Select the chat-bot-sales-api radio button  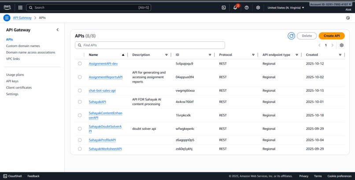click(x=80, y=90)
